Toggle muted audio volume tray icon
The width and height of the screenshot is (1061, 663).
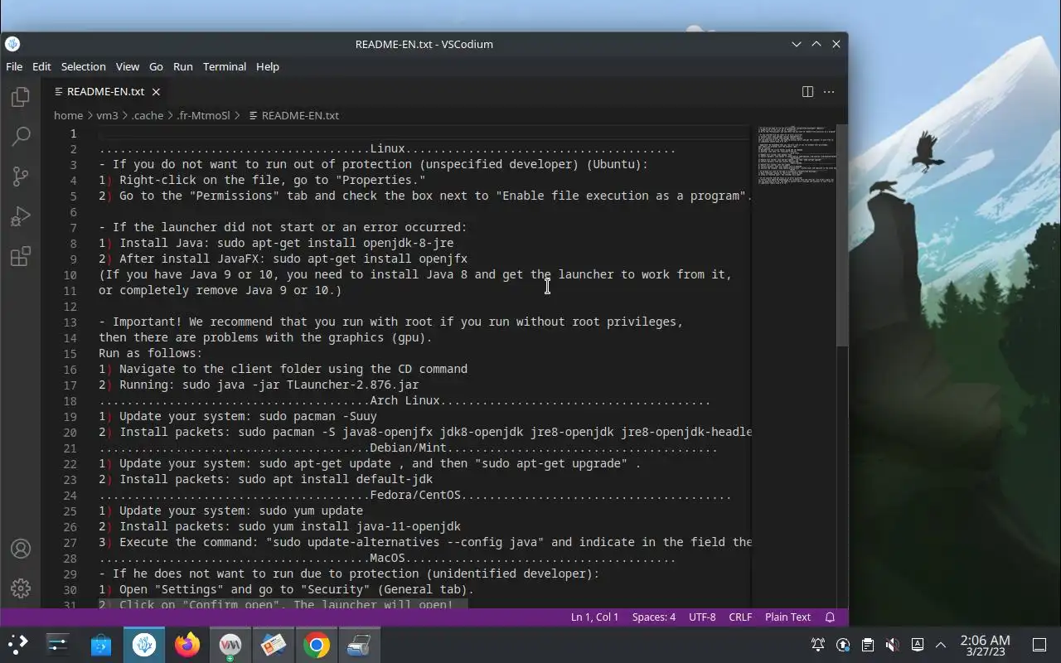point(892,645)
